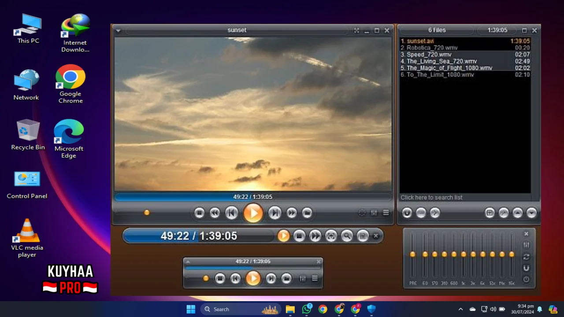Click Play on the large time control bar
The width and height of the screenshot is (564, 317).
(283, 236)
